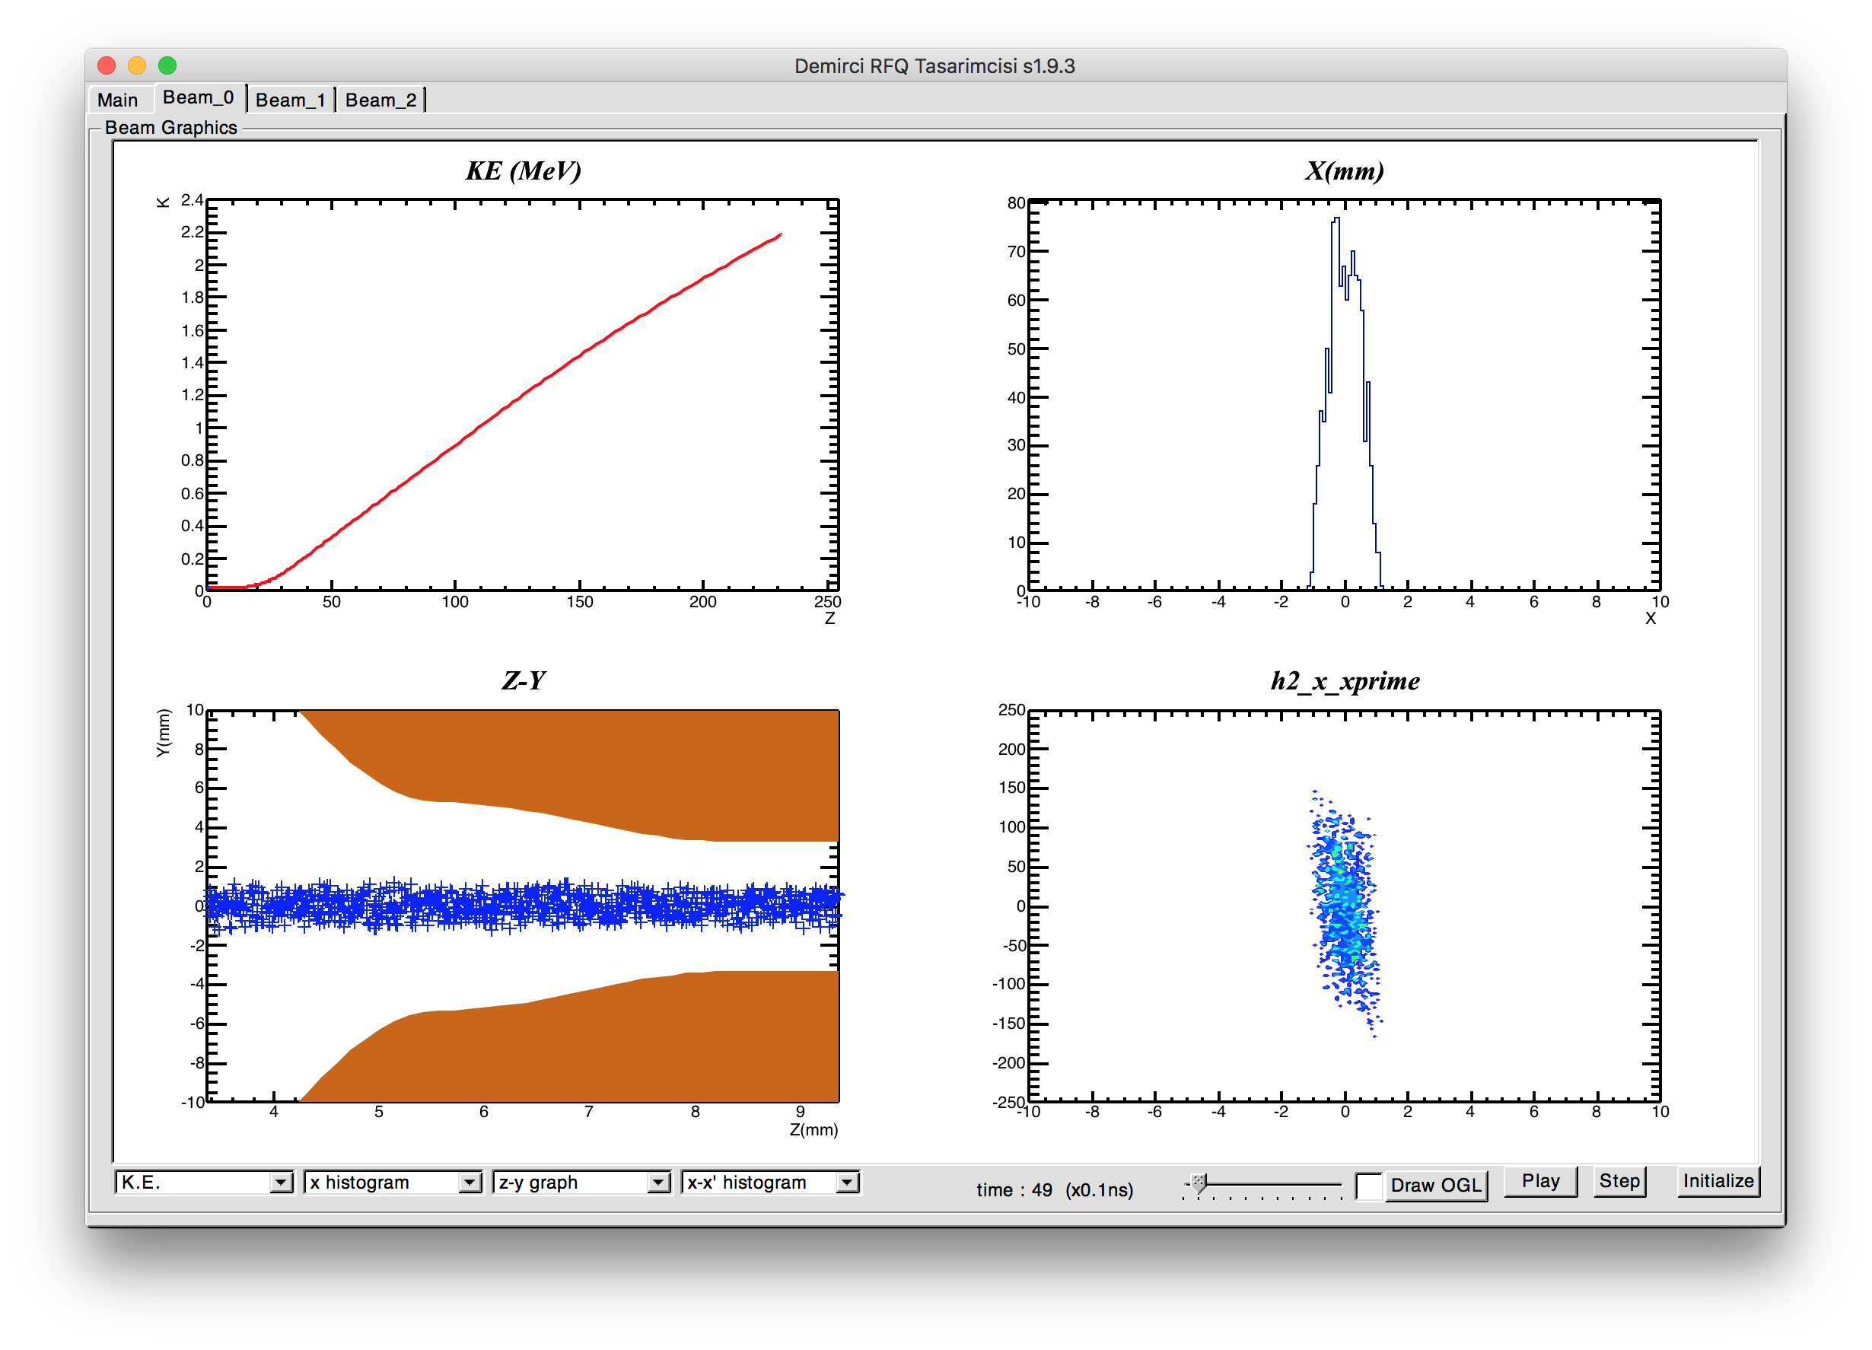Open the Beam_1 tab

point(290,100)
